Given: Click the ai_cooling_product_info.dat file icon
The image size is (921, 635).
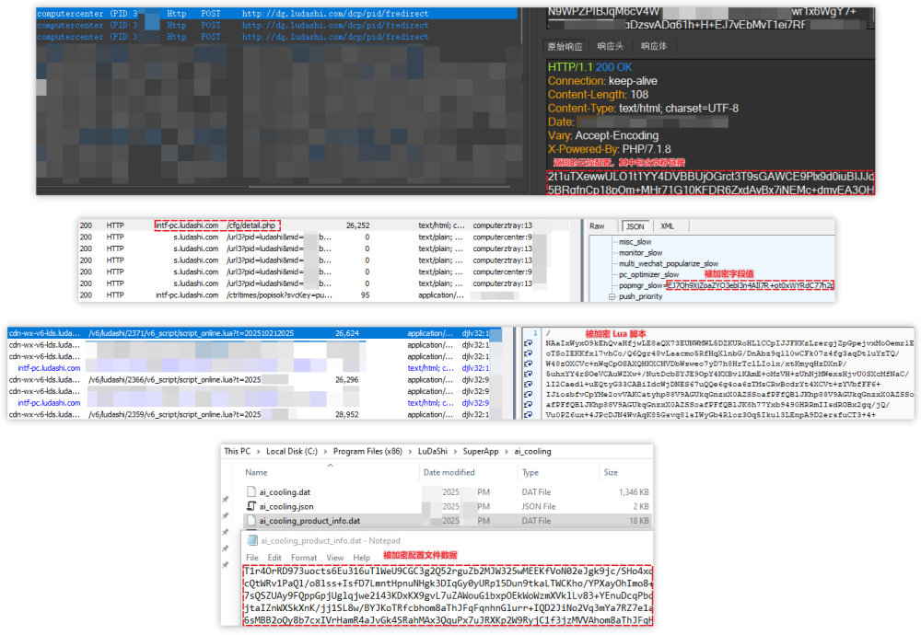Looking at the screenshot, I should (251, 521).
